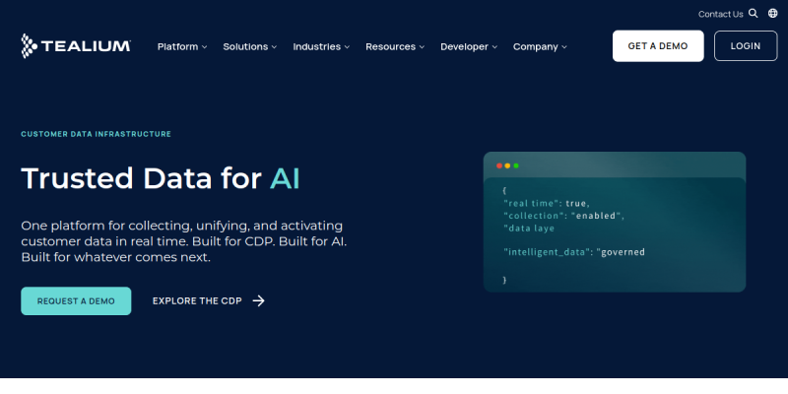Image resolution: width=788 pixels, height=394 pixels.
Task: Open the Contact Us link
Action: coord(720,14)
